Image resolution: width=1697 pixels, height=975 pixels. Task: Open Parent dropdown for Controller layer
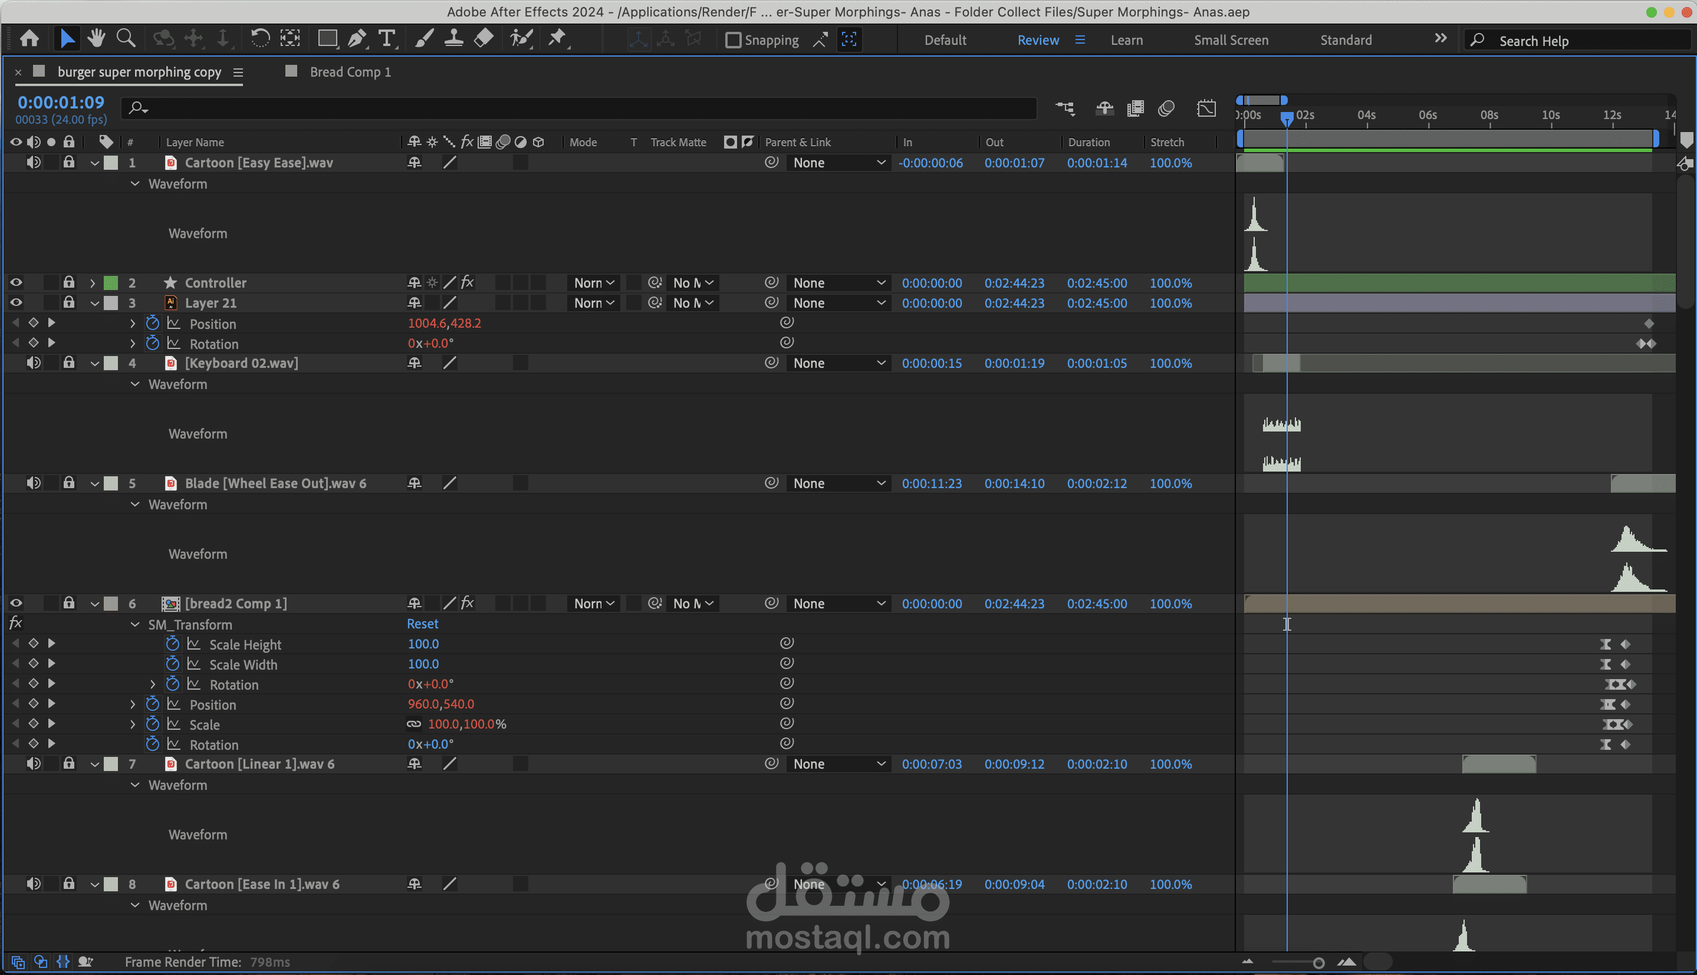coord(838,284)
